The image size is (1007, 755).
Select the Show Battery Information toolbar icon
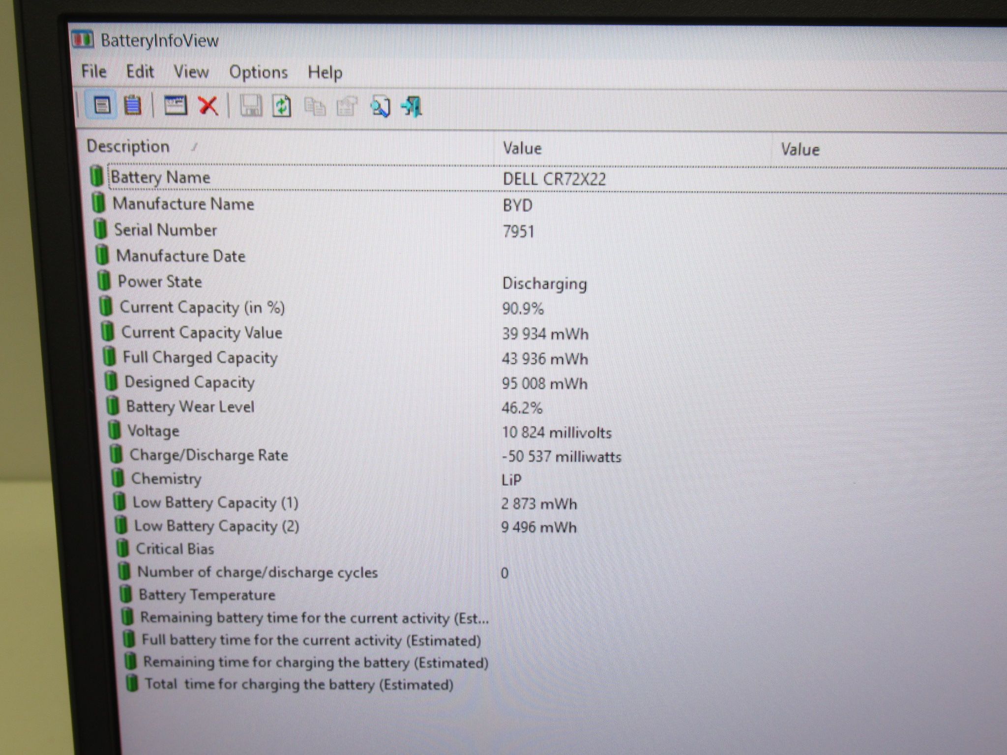point(102,105)
